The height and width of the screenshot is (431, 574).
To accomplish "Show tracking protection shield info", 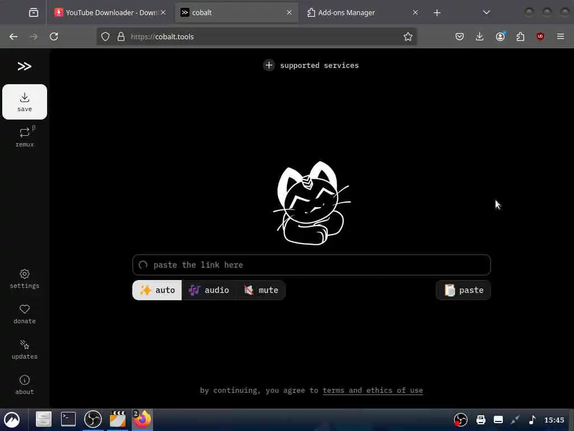I will [x=105, y=36].
